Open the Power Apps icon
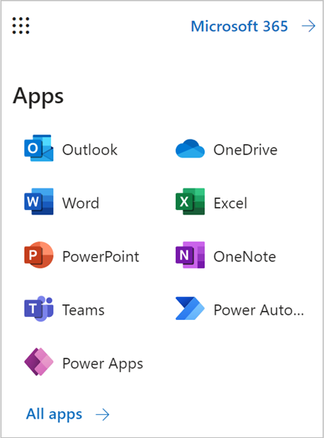The width and height of the screenshot is (324, 438). 39,362
